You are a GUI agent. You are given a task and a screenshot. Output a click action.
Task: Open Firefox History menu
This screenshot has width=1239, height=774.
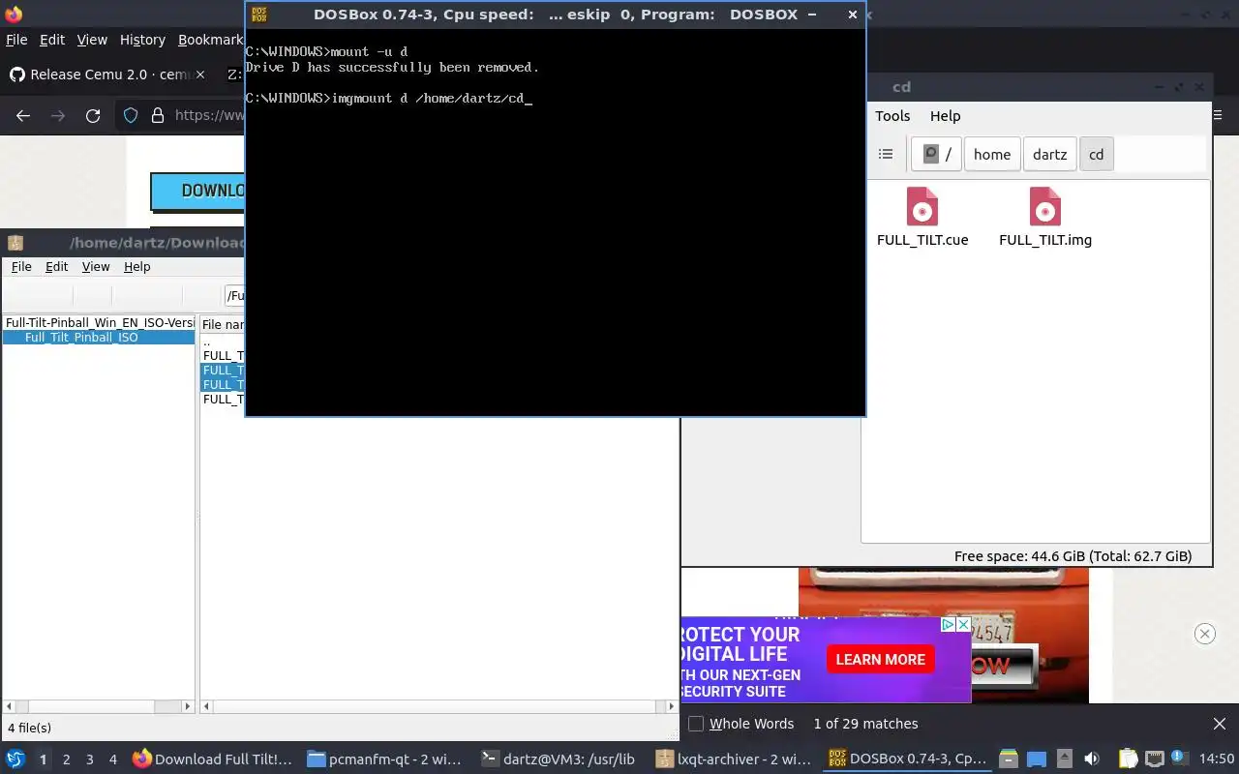[142, 40]
